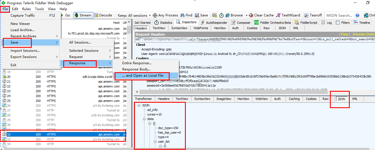375x150 pixels.
Task: Click the image icon of session 26
Action: (x=4, y=106)
